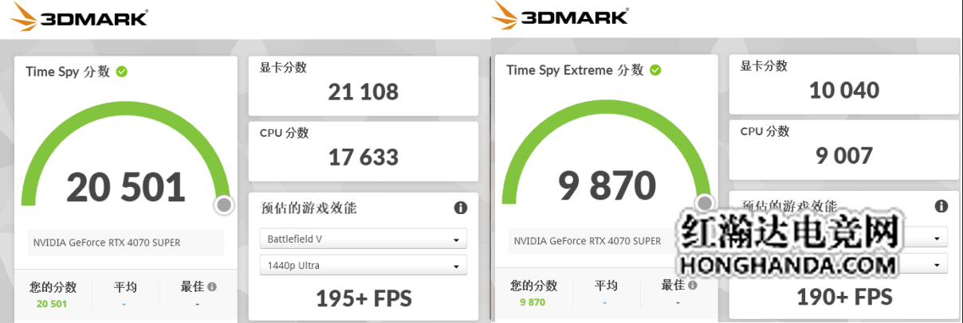The width and height of the screenshot is (963, 323).
Task: Select the 您的分数 9 870 score entry
Action: (x=533, y=293)
